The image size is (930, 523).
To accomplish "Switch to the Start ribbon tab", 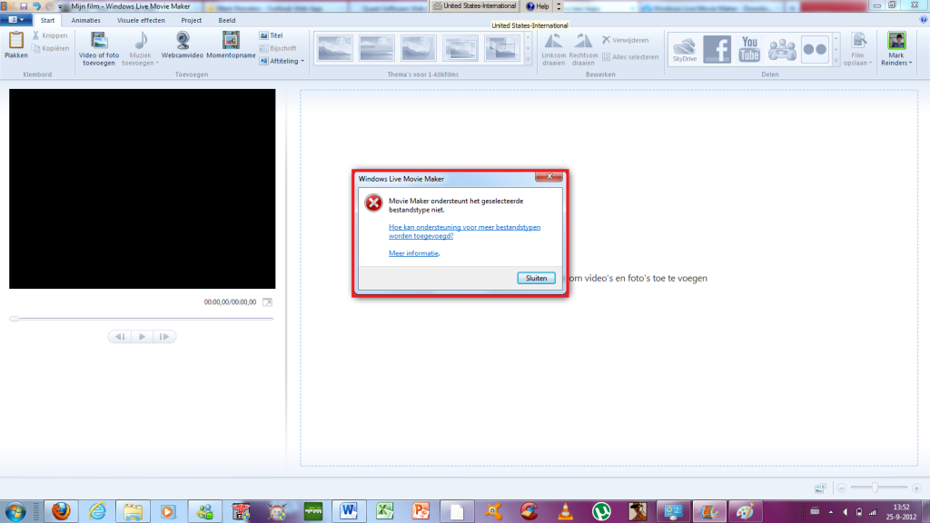I will point(47,20).
